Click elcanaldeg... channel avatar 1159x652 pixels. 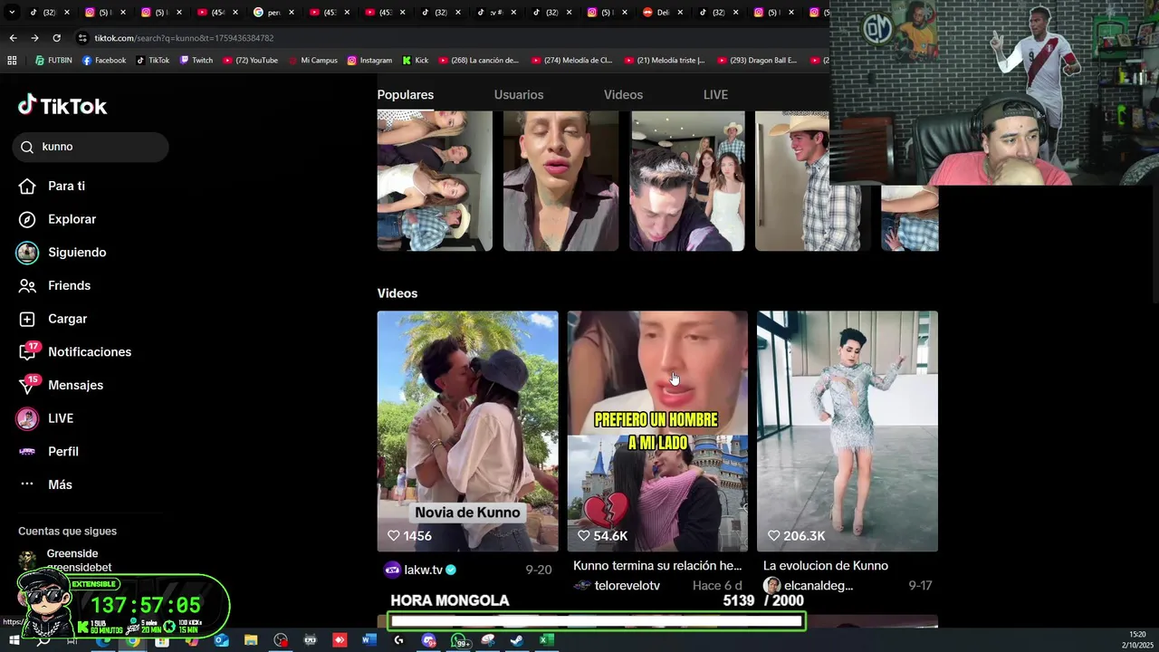(x=771, y=586)
